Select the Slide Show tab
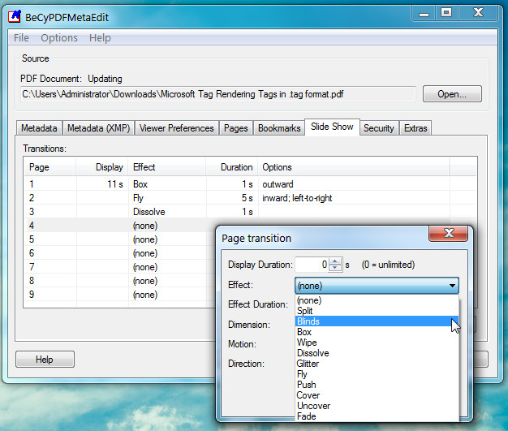The image size is (508, 431). (x=332, y=127)
